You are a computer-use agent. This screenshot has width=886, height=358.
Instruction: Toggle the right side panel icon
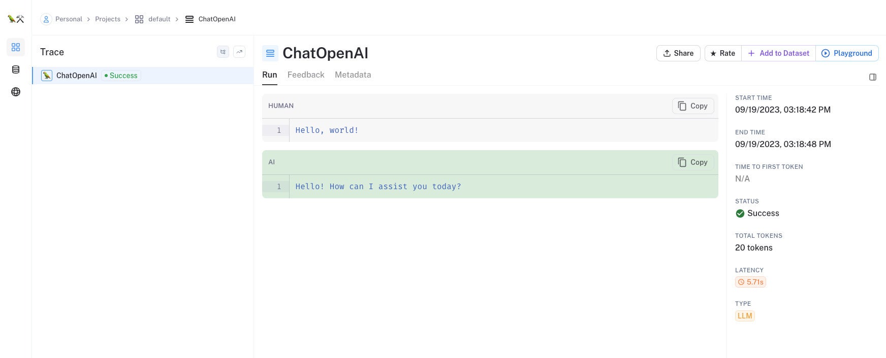(x=873, y=77)
